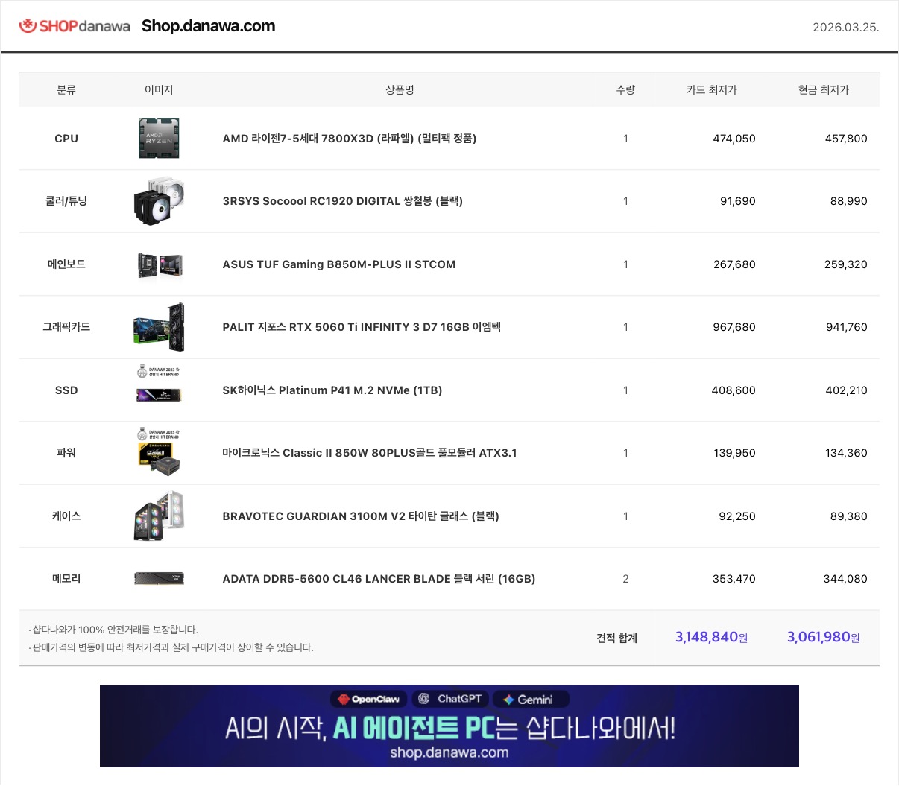This screenshot has width=899, height=786.
Task: Click the 메인보드 category cell
Action: pos(66,264)
